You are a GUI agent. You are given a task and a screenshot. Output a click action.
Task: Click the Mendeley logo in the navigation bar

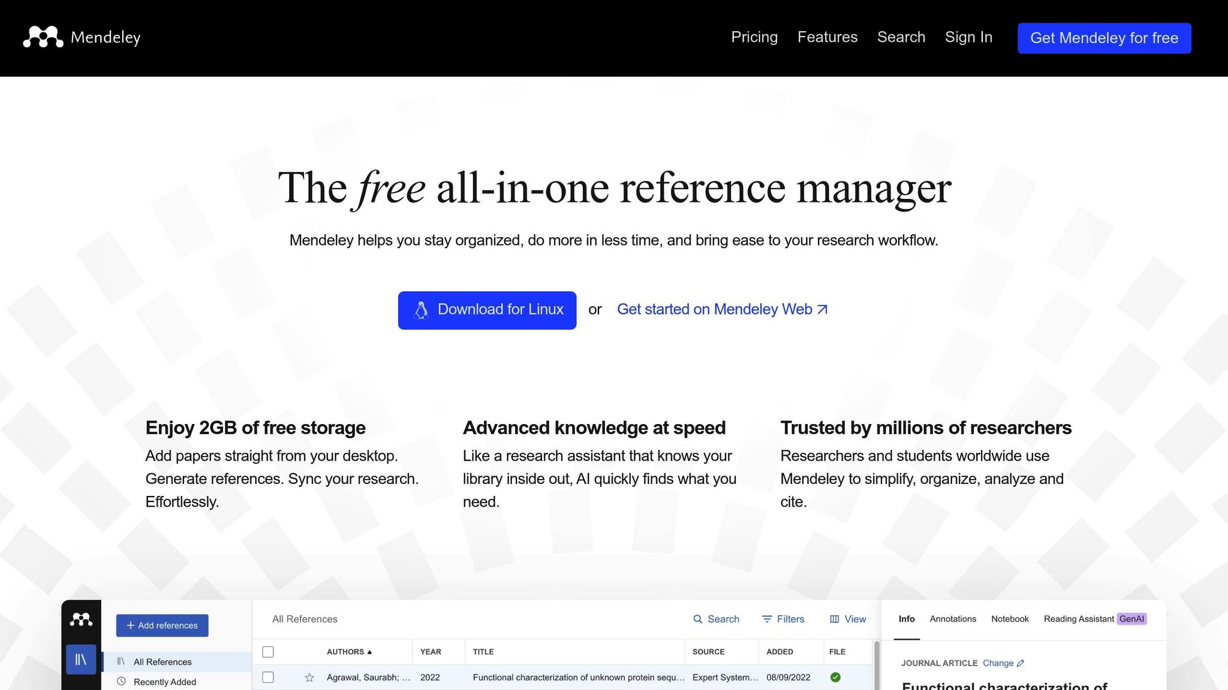(x=82, y=37)
